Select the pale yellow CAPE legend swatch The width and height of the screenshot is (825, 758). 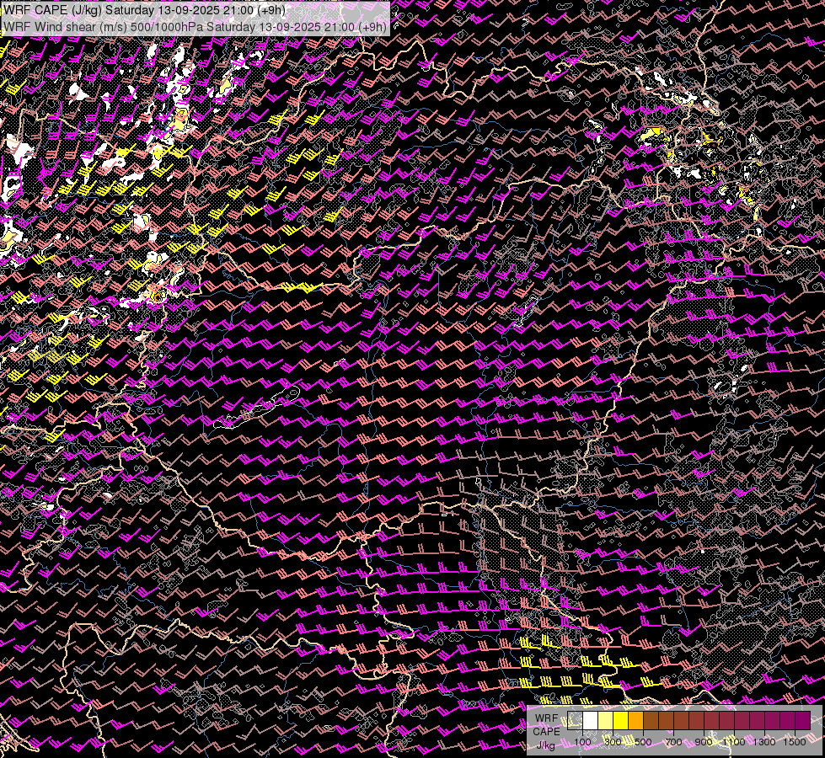[x=606, y=721]
